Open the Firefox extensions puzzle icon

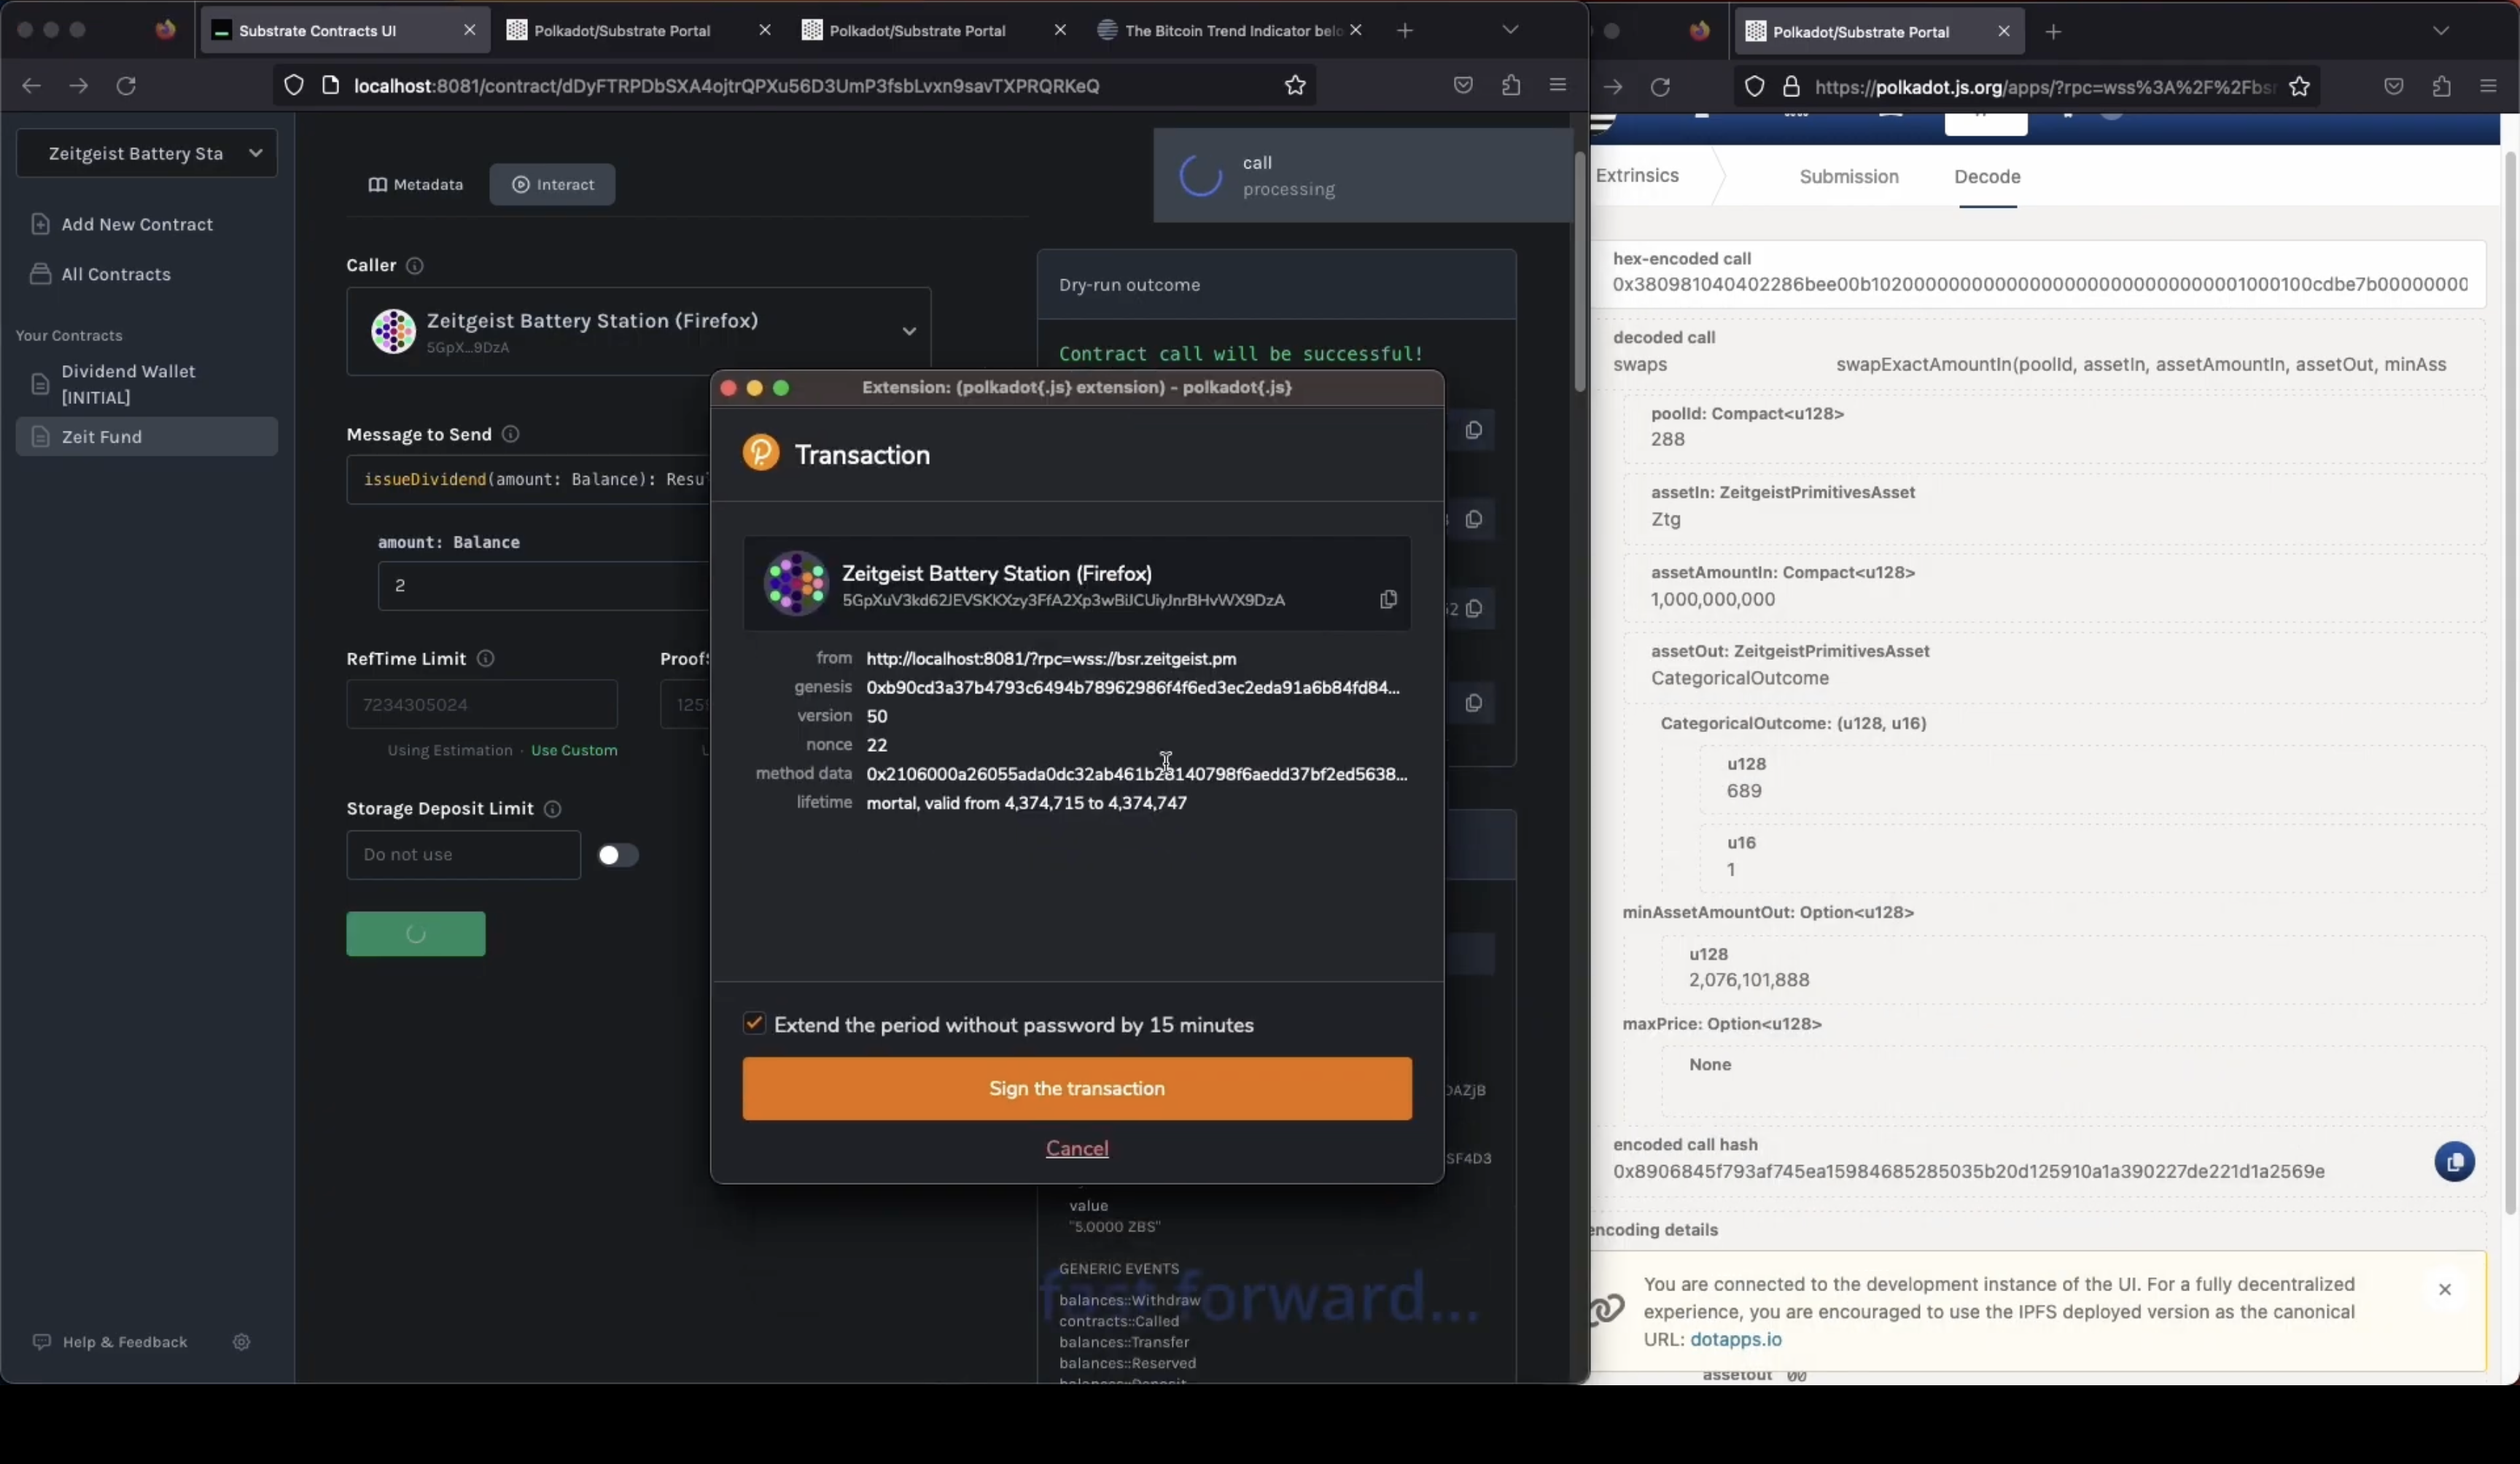pyautogui.click(x=1510, y=86)
